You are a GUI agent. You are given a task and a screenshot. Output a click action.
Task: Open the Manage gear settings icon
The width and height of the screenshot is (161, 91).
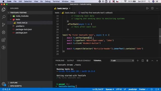point(4,84)
